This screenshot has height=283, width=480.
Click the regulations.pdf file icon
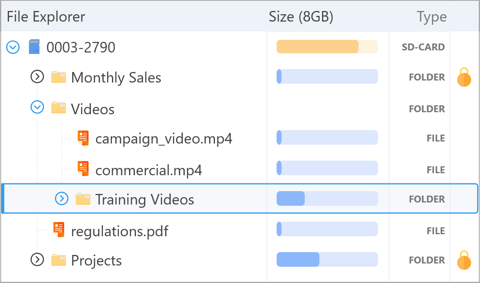[59, 230]
